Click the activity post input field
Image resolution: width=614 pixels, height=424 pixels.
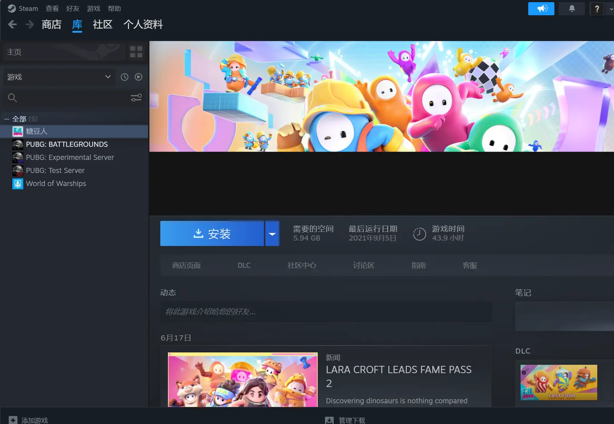coord(326,312)
